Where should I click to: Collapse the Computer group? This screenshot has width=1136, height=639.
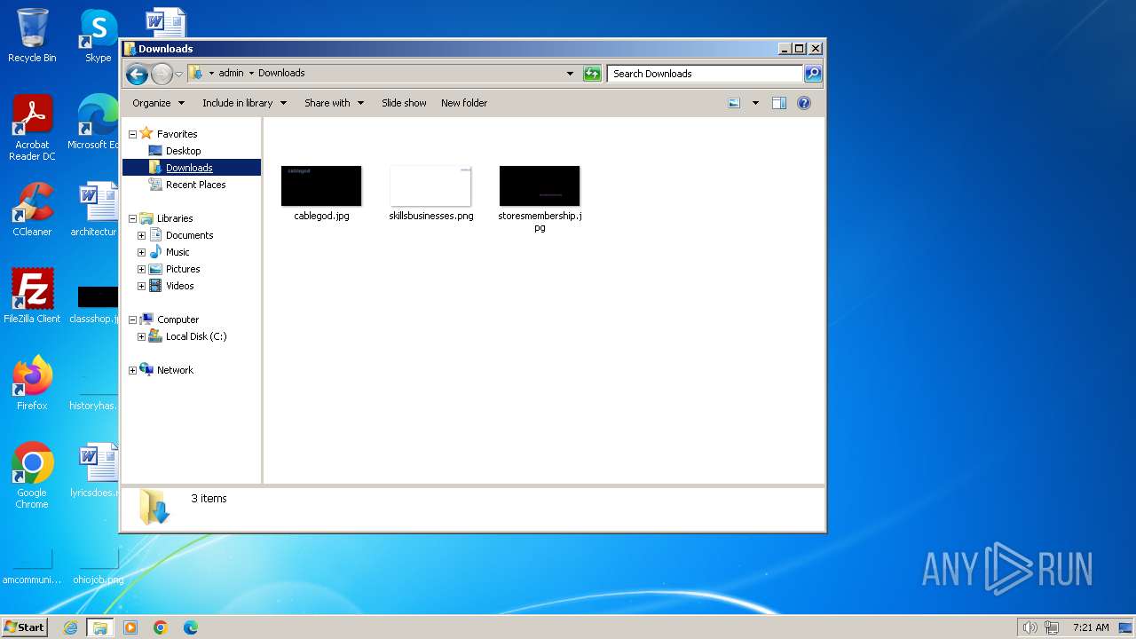pyautogui.click(x=133, y=319)
